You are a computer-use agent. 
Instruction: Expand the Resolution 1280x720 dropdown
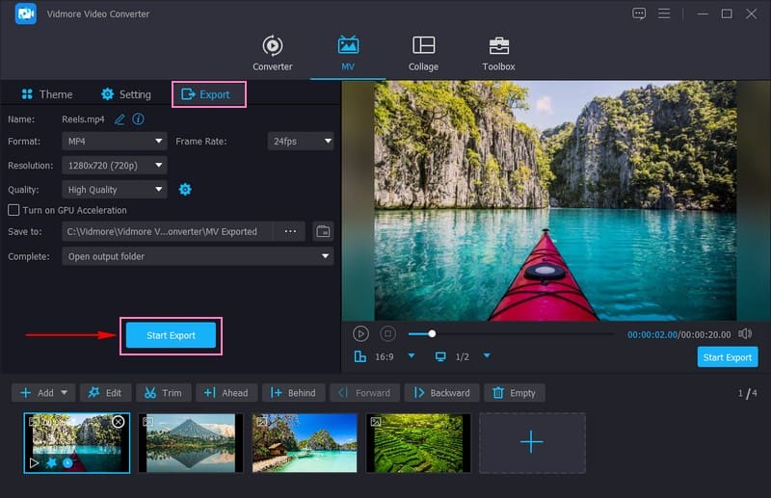pos(115,166)
